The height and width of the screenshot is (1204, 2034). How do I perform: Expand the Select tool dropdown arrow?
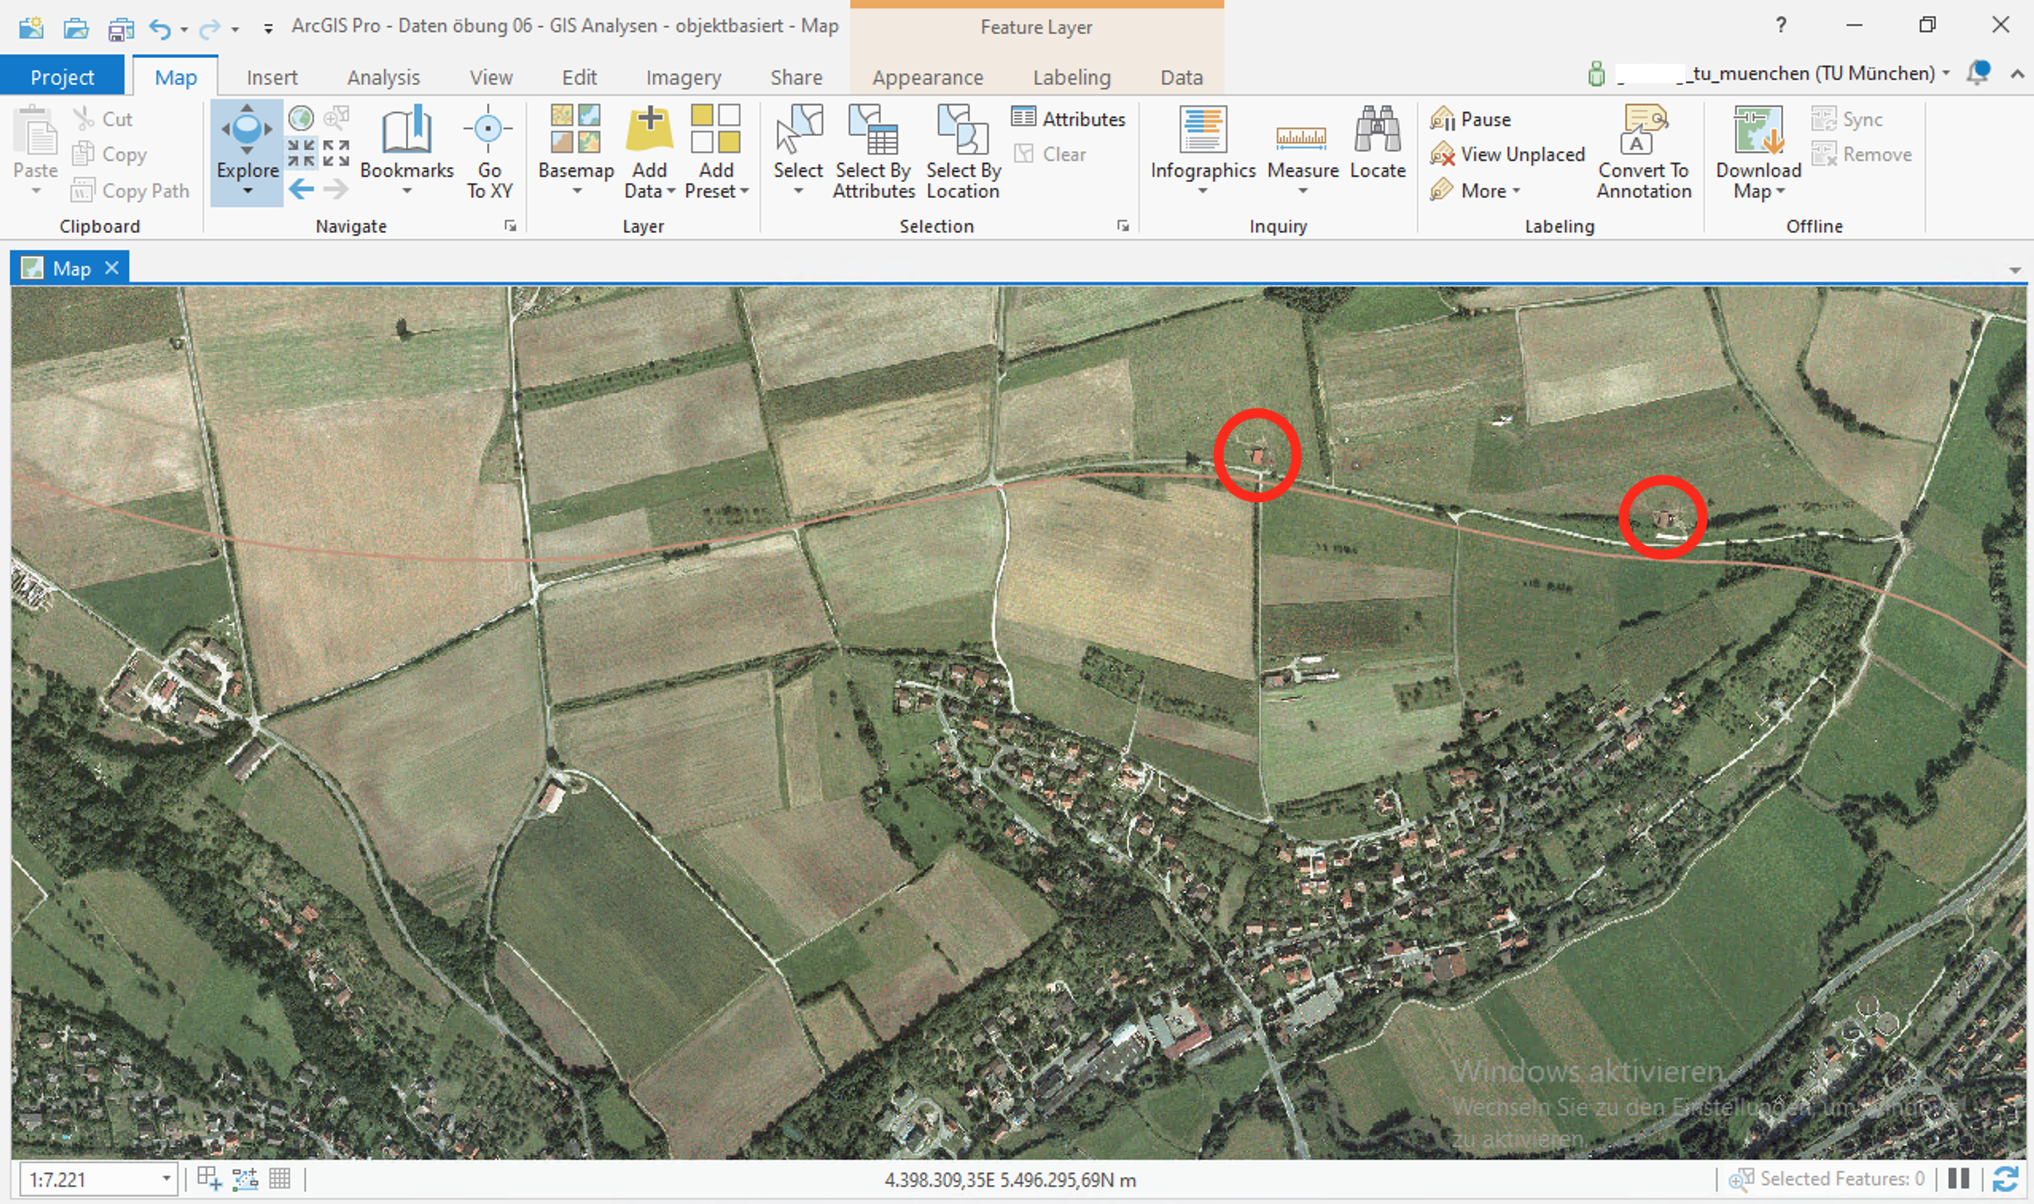pyautogui.click(x=798, y=192)
